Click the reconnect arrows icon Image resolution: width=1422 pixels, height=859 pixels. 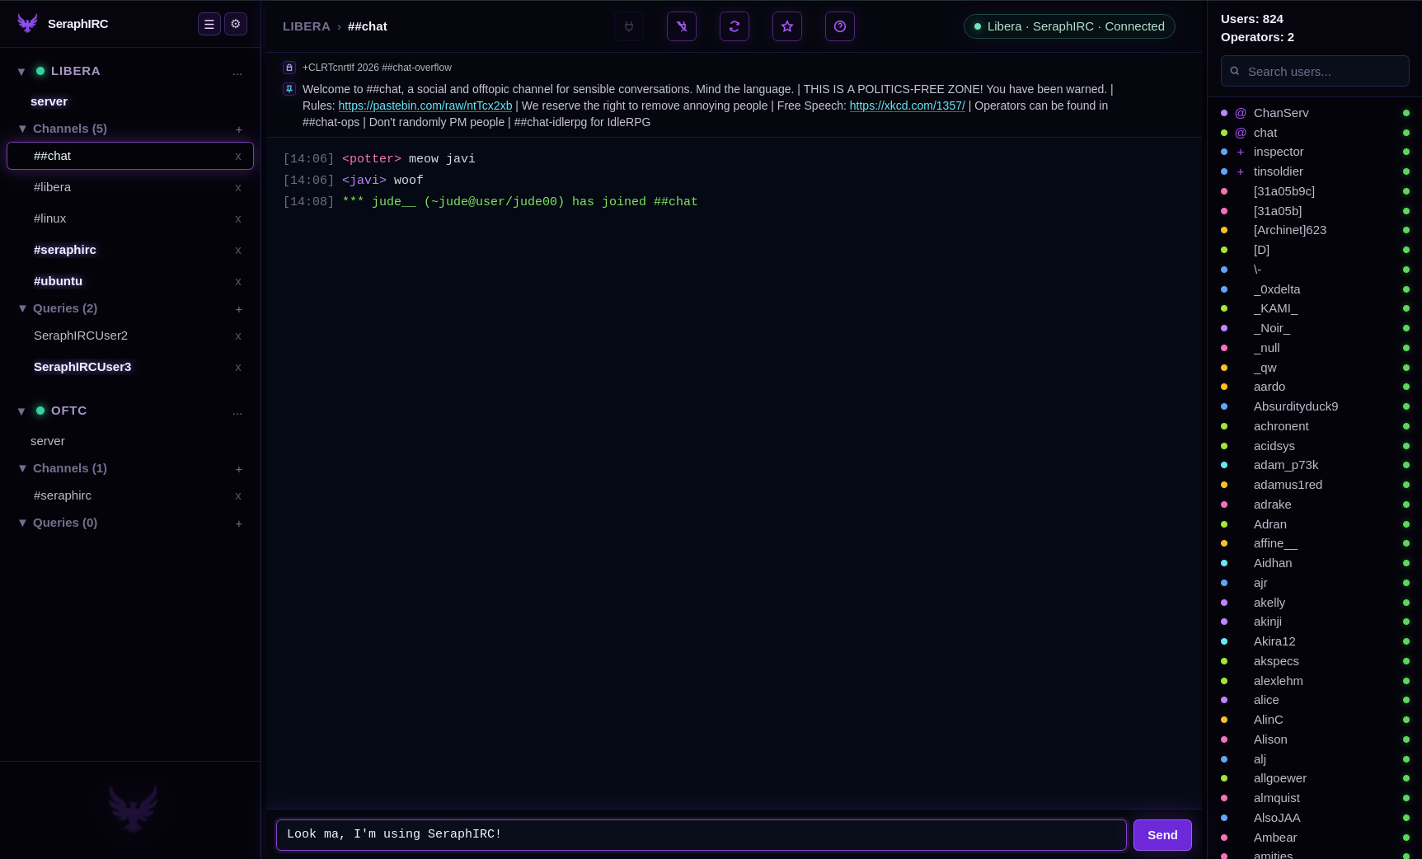(x=734, y=26)
